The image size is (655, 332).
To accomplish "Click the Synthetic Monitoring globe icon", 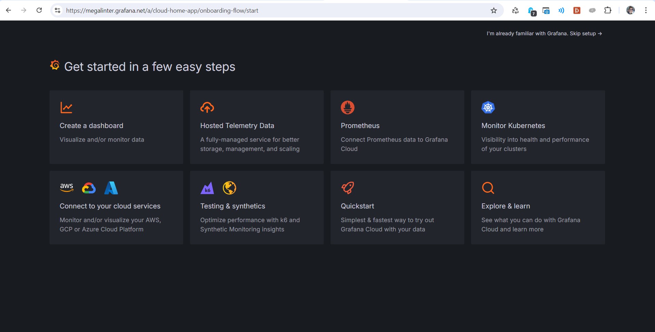I will click(229, 188).
